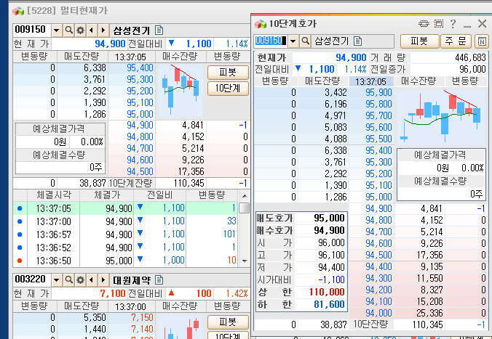492x339 pixels.
Task: Click the search icon next to 003220 code
Action: [x=68, y=280]
